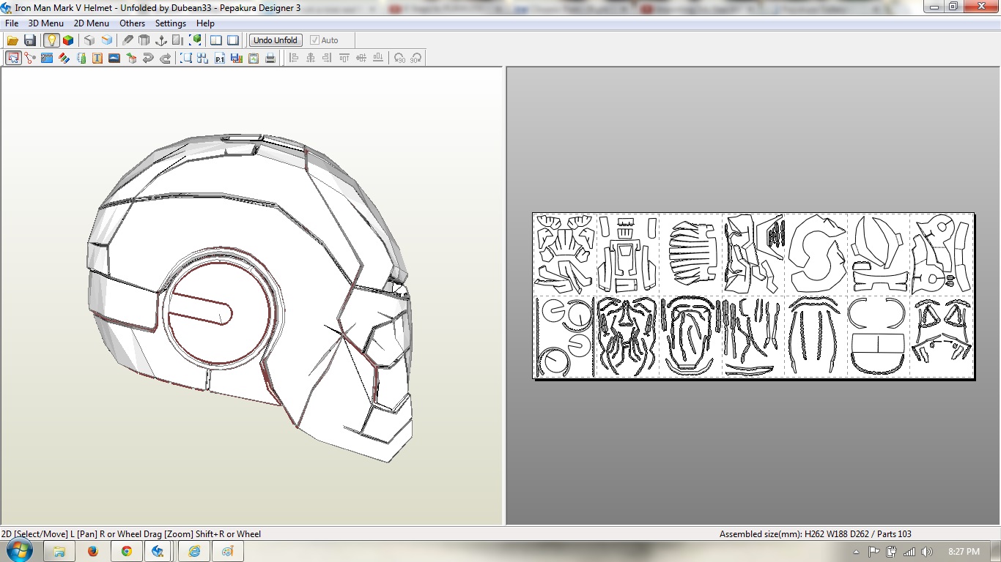Image resolution: width=1001 pixels, height=562 pixels.
Task: Switch to the split two-pane layout icon
Action: coord(216,40)
